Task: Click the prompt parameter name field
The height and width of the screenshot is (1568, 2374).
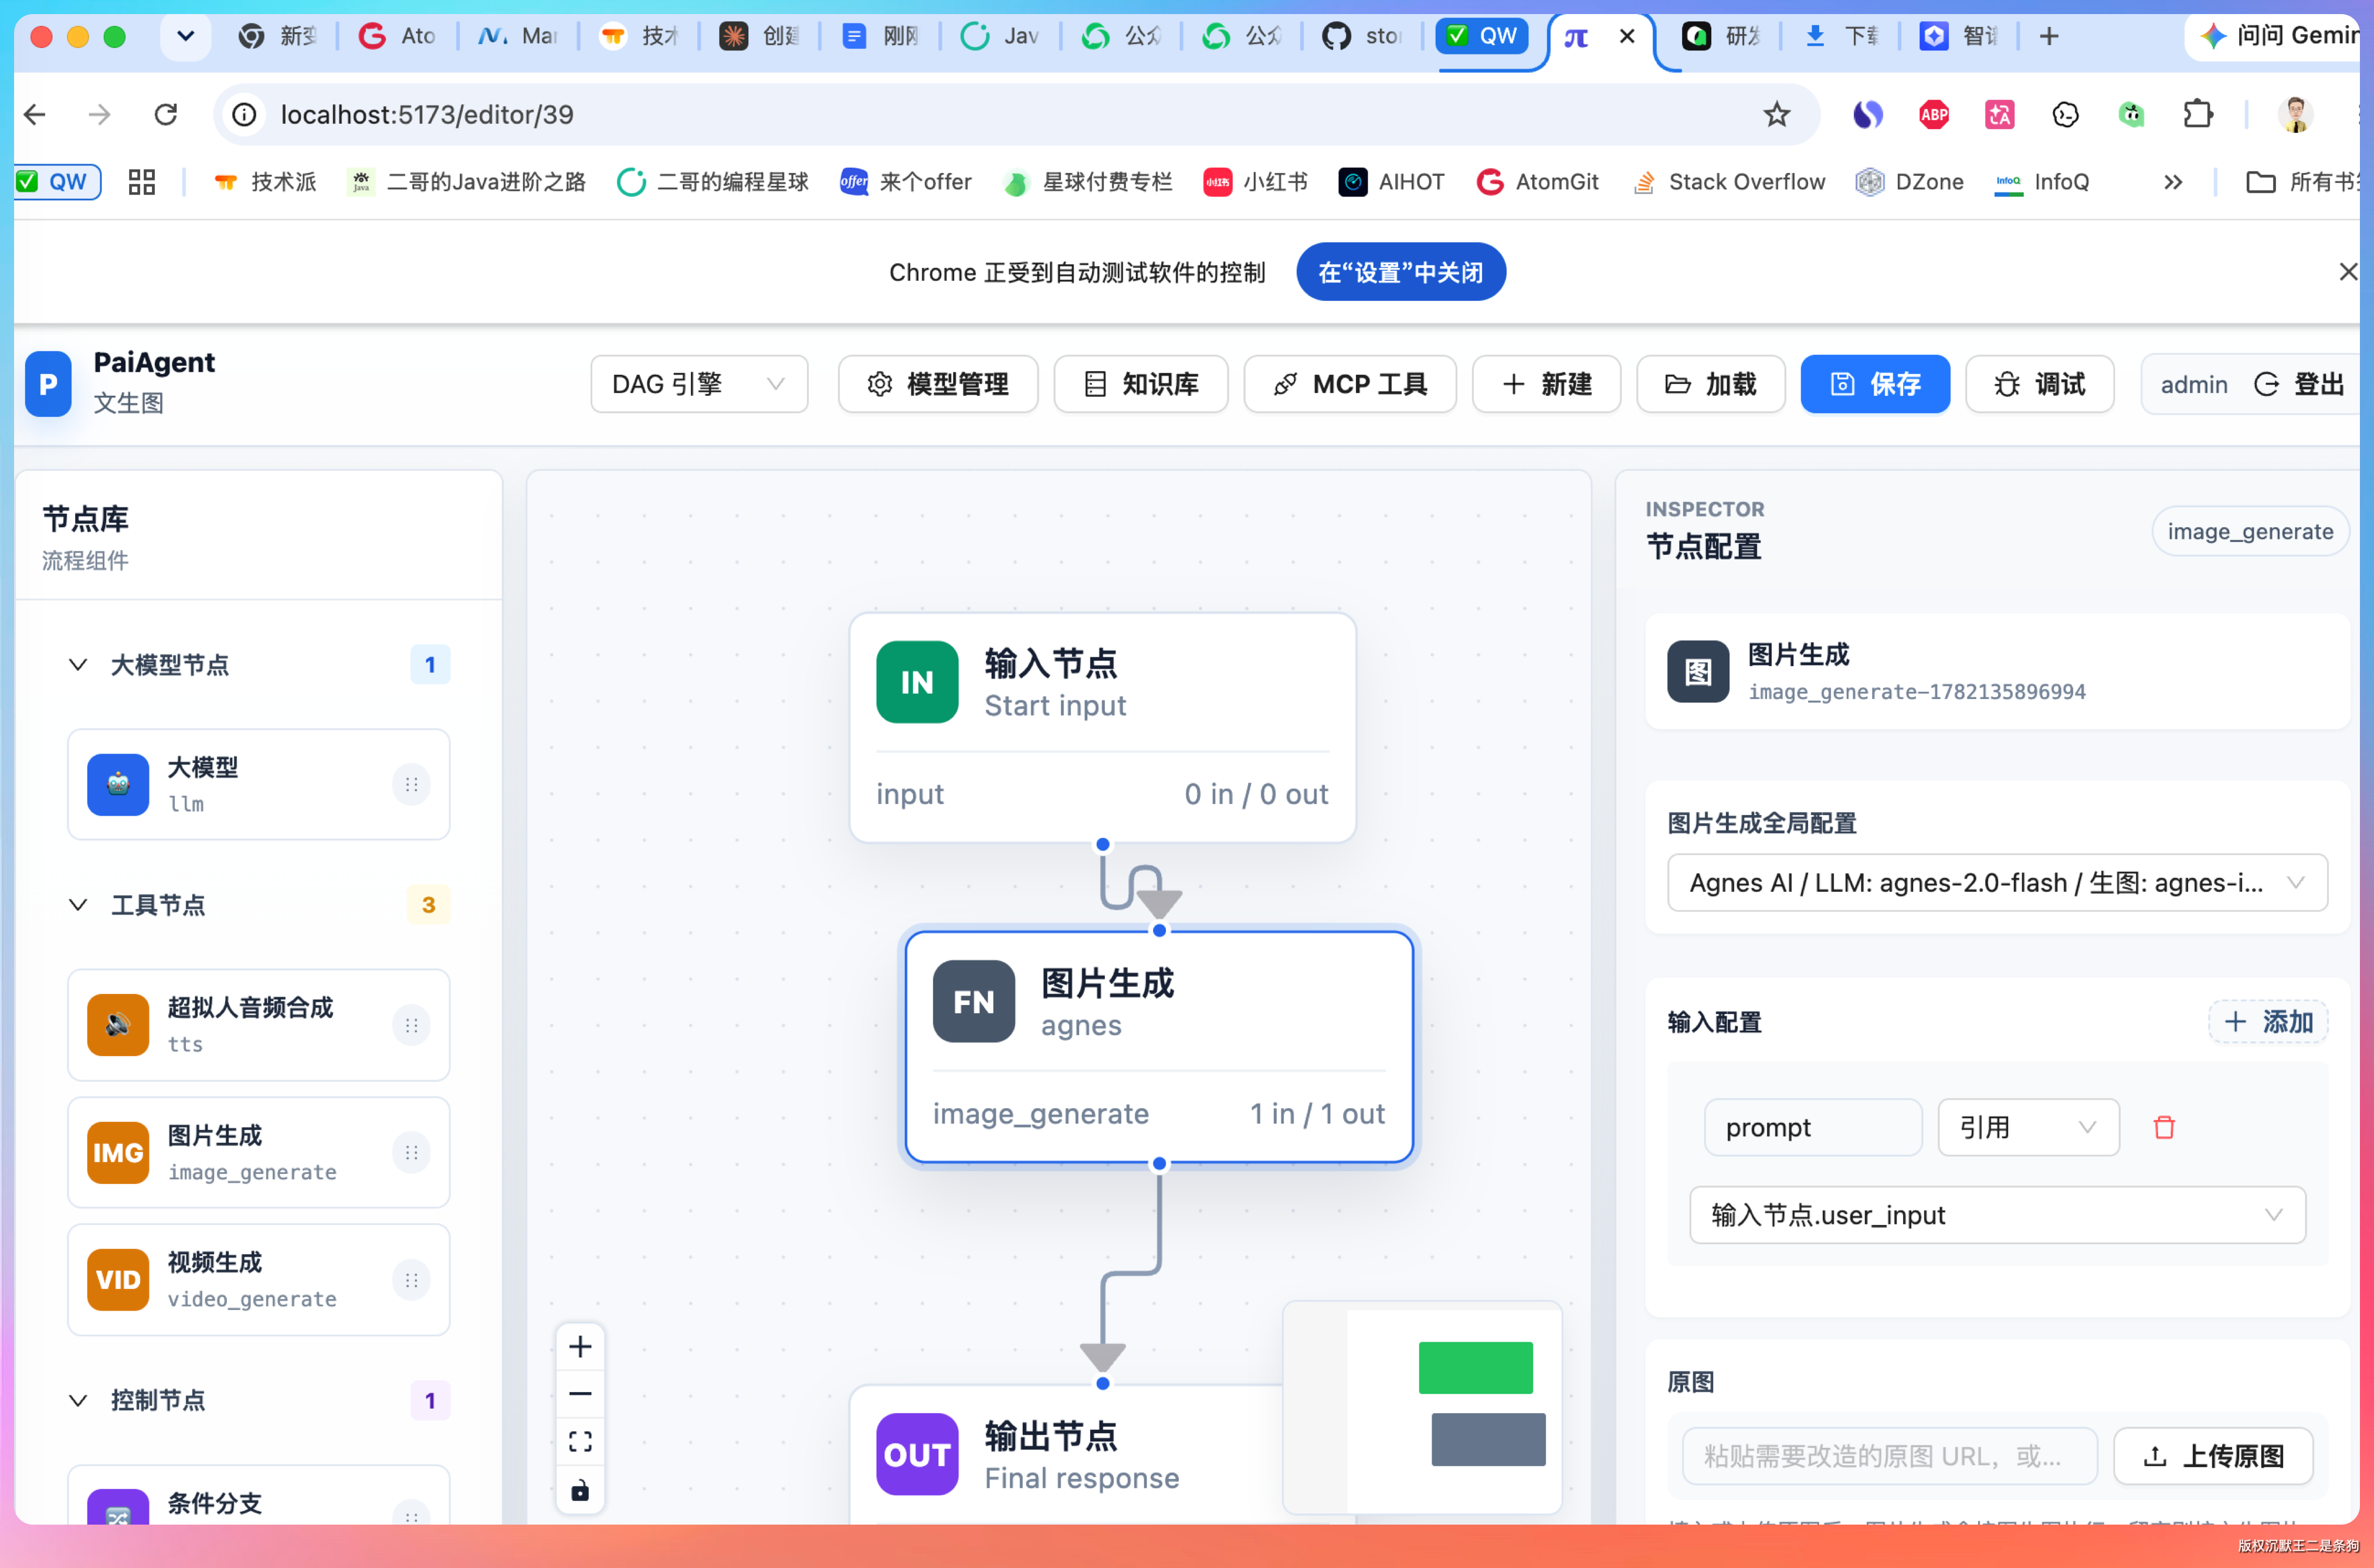Action: coord(1813,1128)
